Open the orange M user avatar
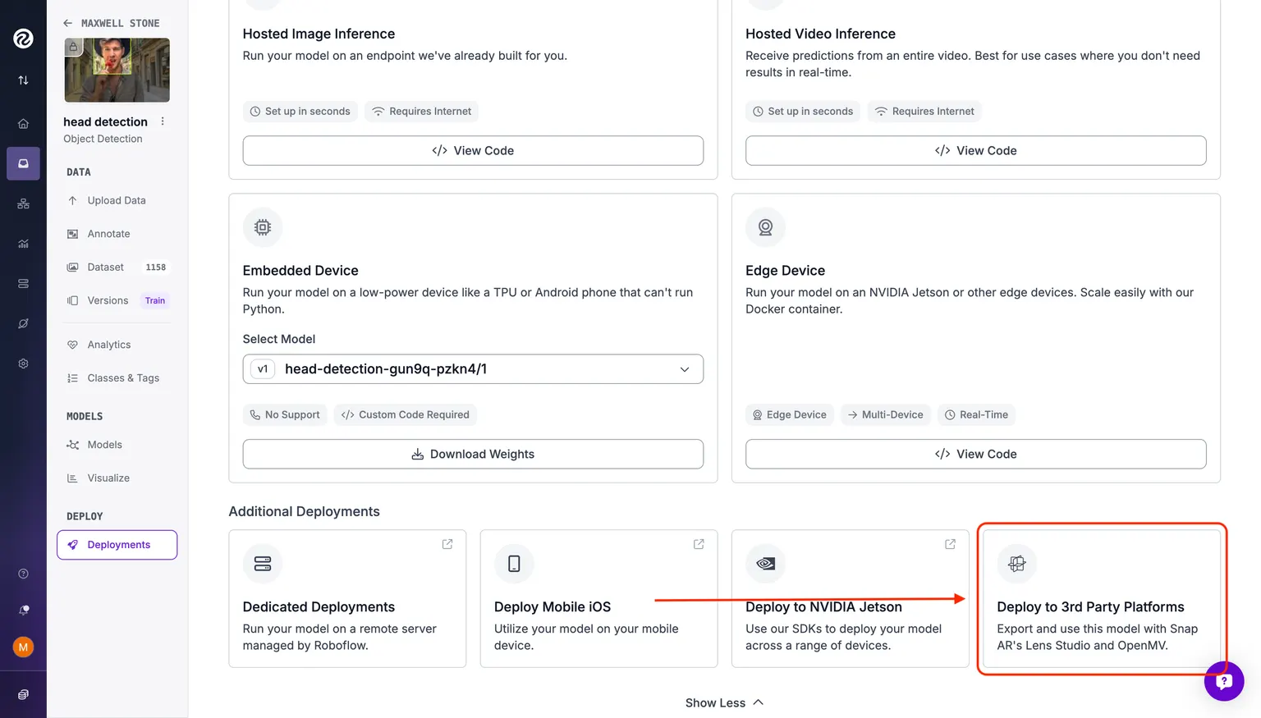 click(x=23, y=647)
